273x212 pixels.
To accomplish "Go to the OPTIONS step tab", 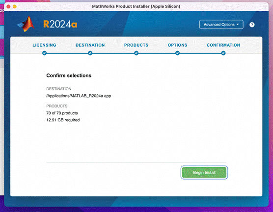I will tap(177, 45).
